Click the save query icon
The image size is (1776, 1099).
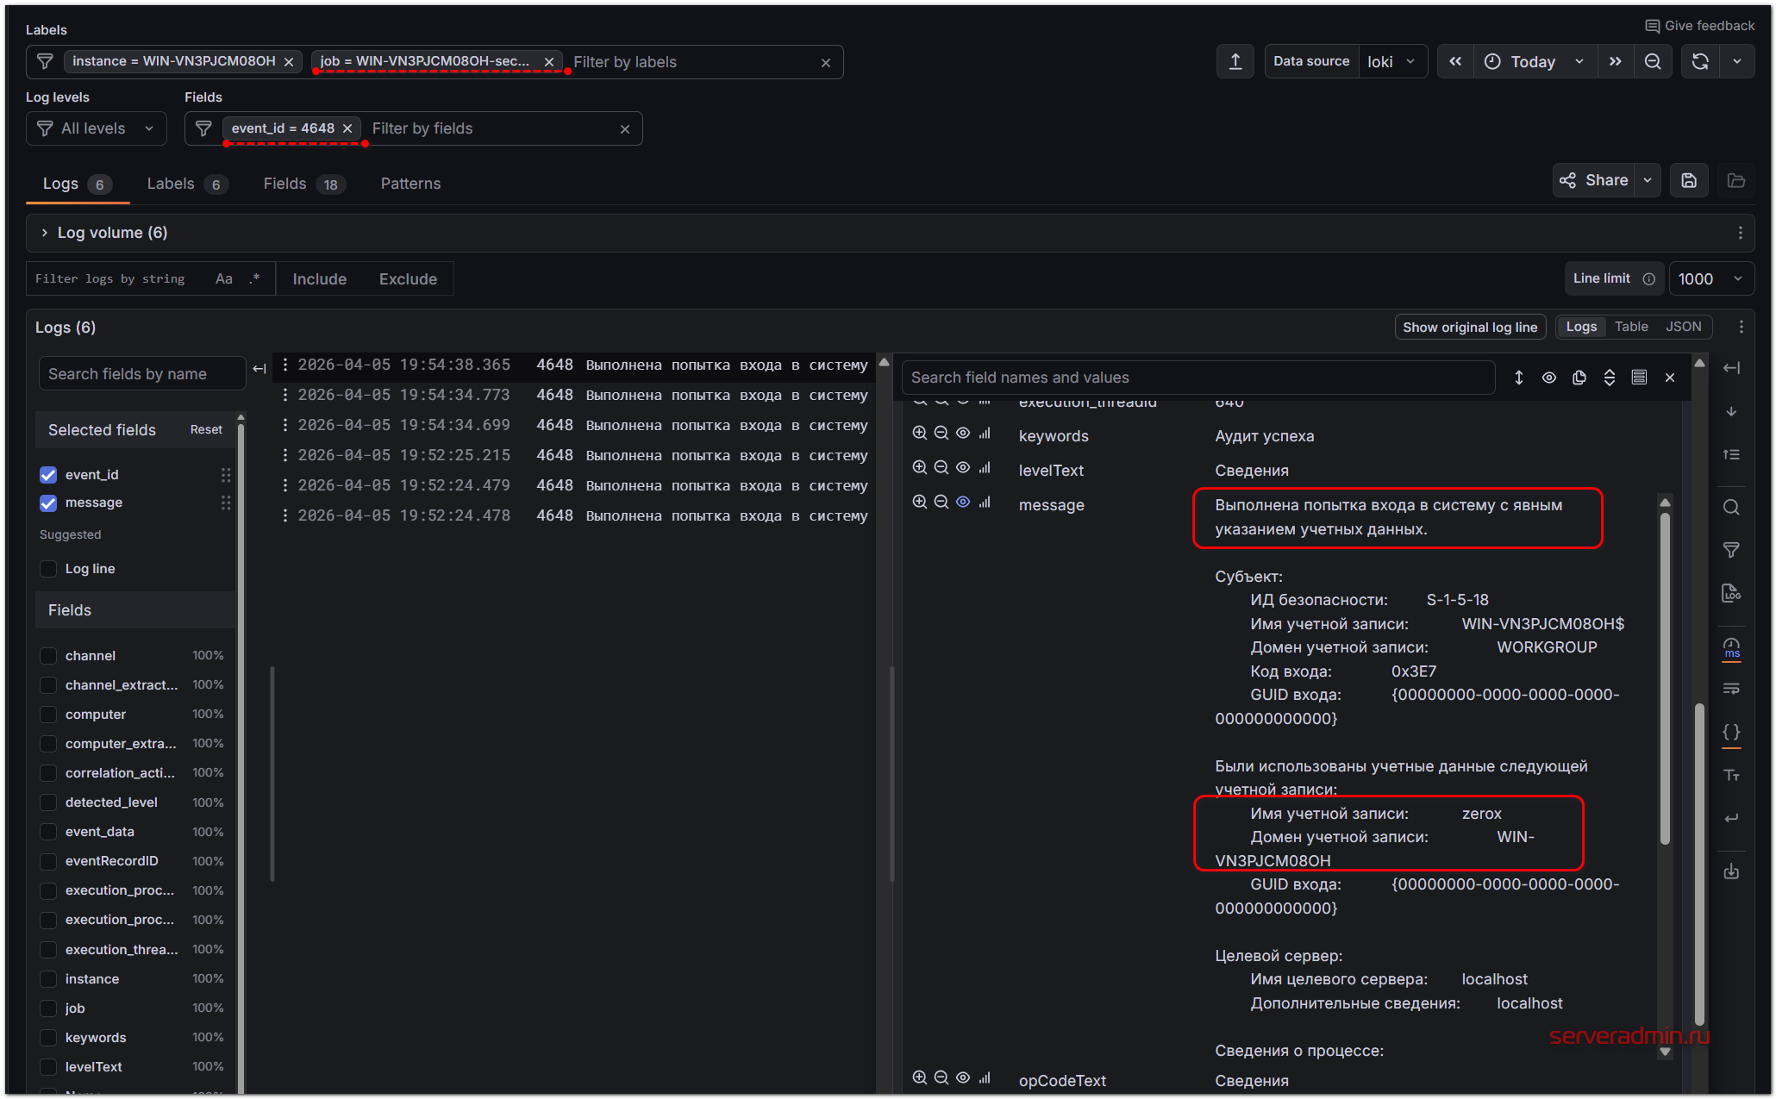(1689, 181)
